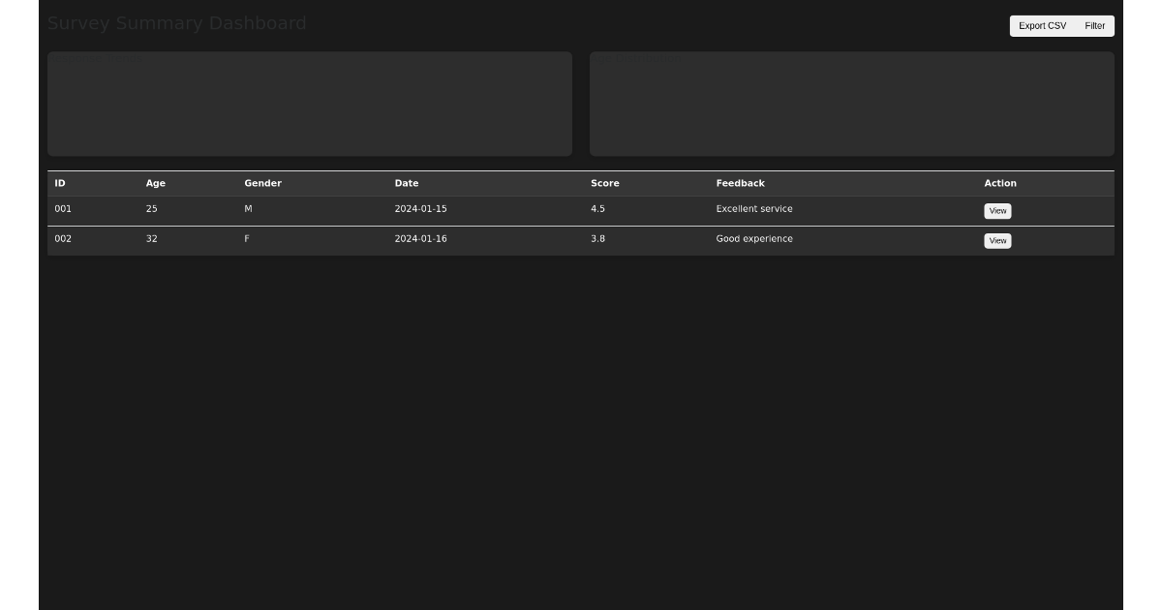
Task: Sort the table by Score column
Action: tap(604, 183)
